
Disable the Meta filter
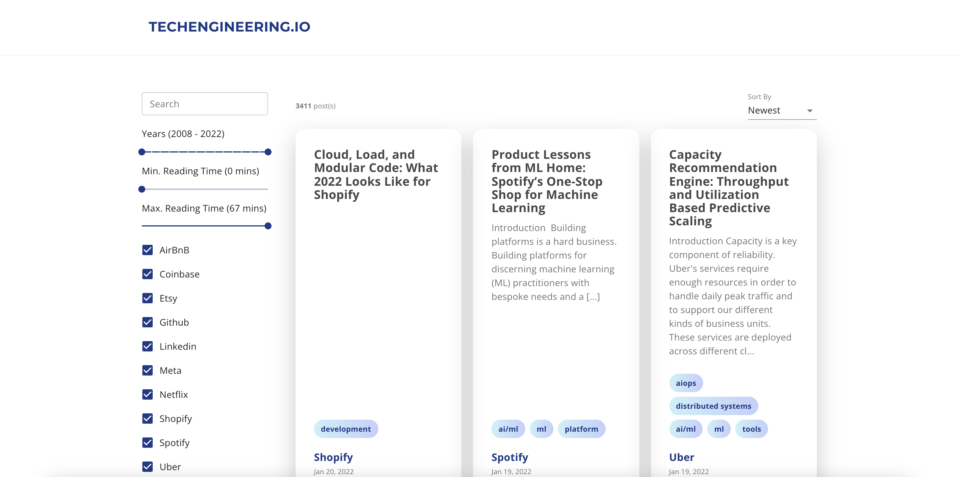[x=147, y=370]
